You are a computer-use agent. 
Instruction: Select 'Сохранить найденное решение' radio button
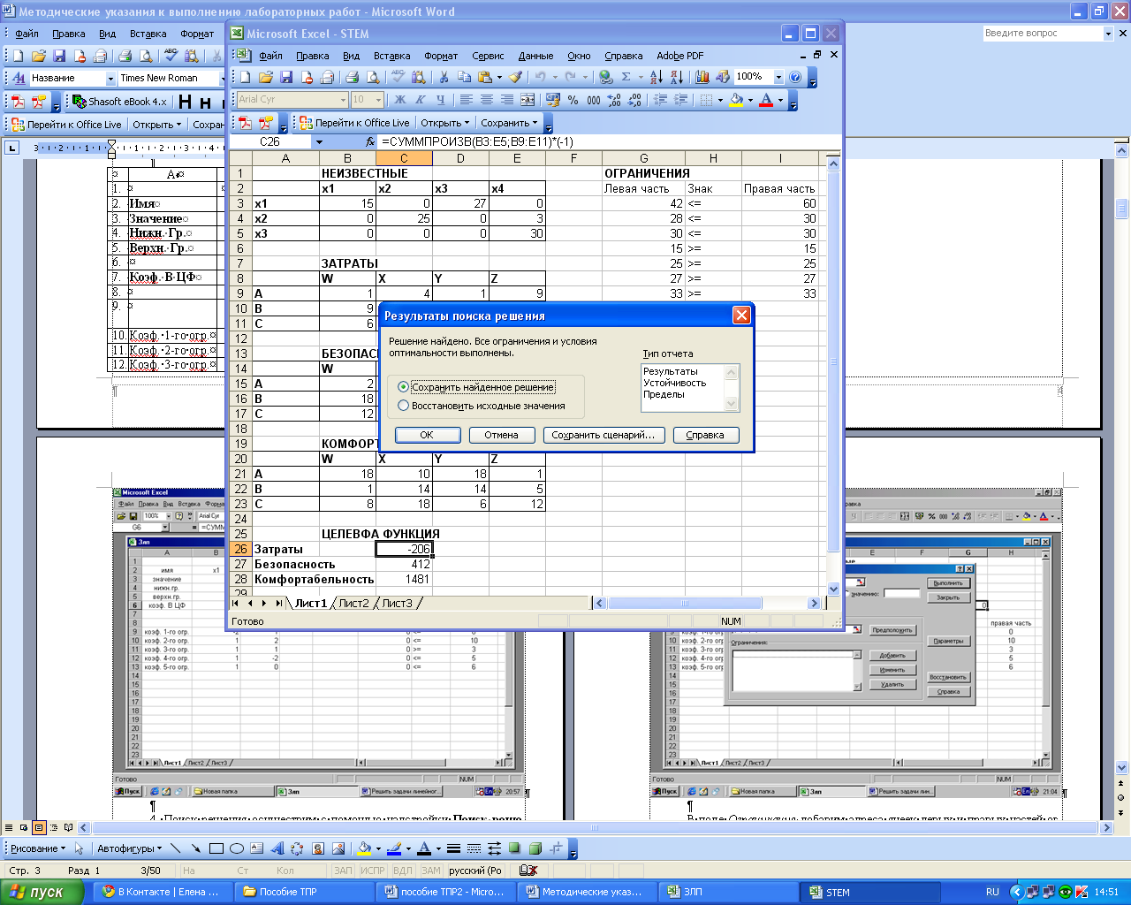point(403,387)
